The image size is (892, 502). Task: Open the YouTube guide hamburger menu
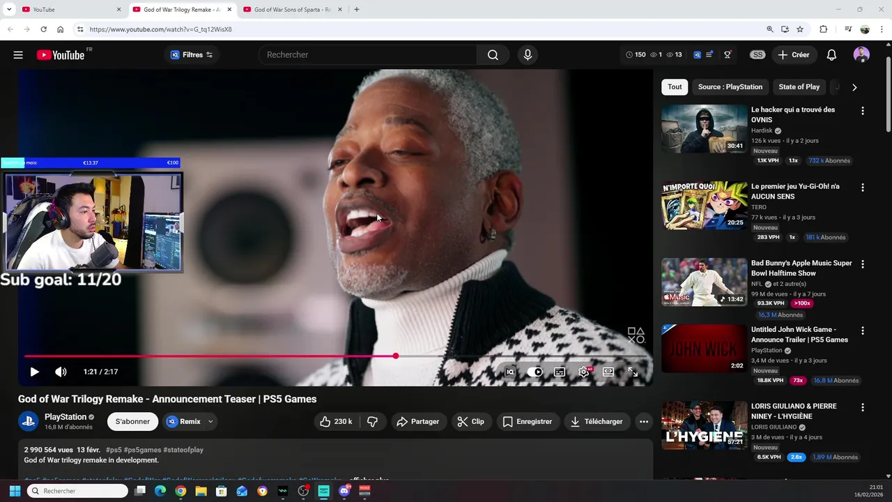pyautogui.click(x=18, y=55)
